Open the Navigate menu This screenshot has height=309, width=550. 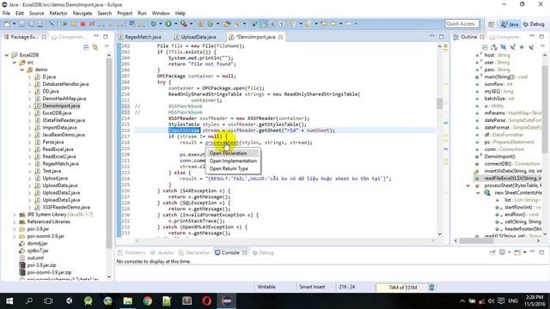coord(82,13)
